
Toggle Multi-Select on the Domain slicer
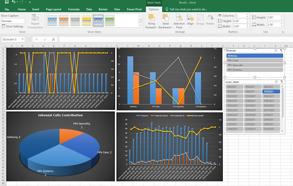pyautogui.click(x=276, y=51)
